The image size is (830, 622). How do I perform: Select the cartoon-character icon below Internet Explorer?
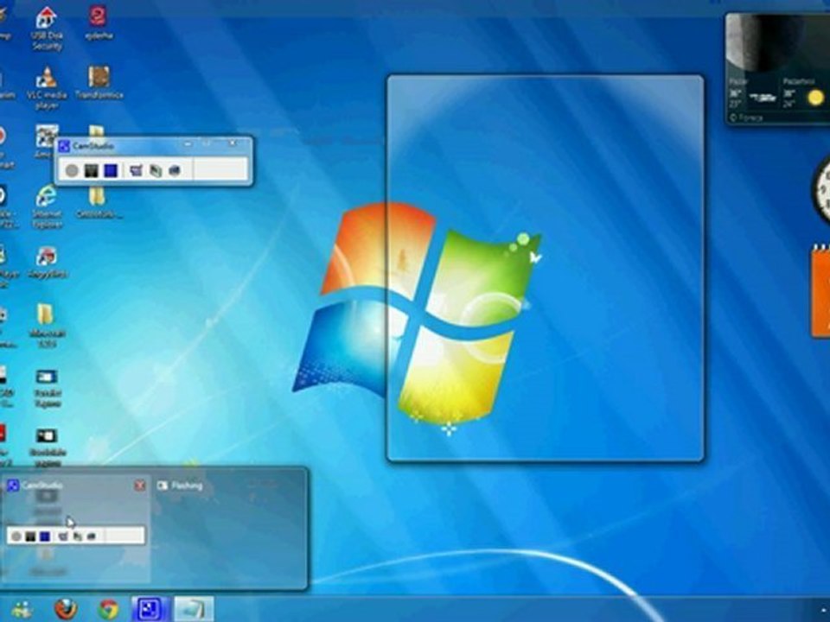(47, 262)
